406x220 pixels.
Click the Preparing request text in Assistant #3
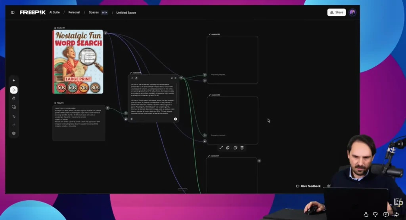click(218, 135)
